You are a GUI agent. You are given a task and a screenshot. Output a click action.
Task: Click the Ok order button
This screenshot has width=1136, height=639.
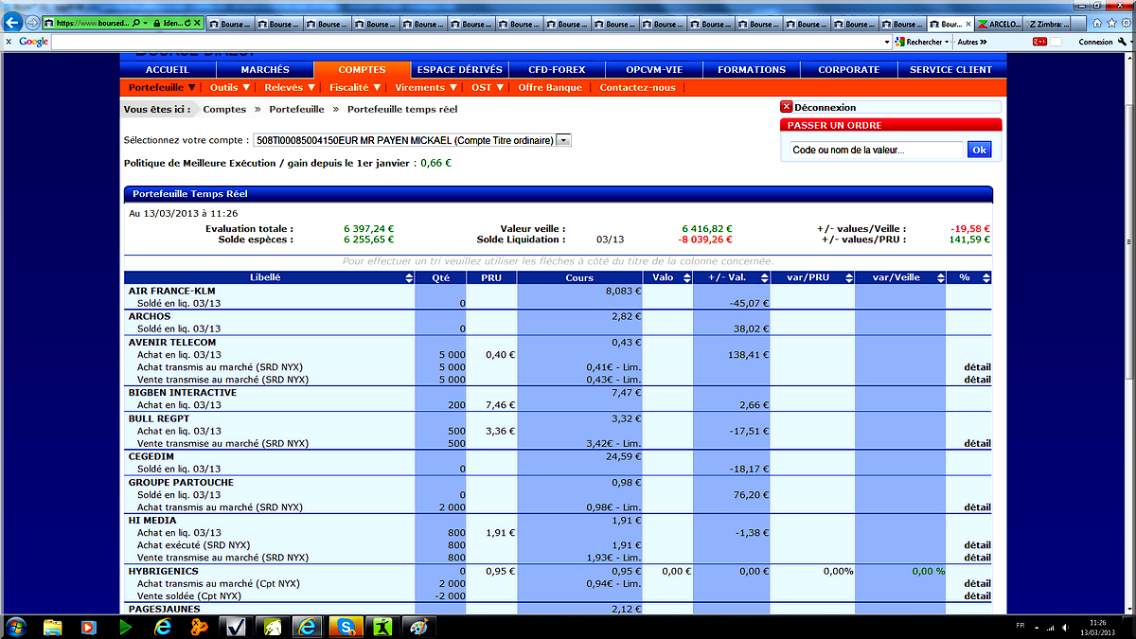(x=978, y=150)
